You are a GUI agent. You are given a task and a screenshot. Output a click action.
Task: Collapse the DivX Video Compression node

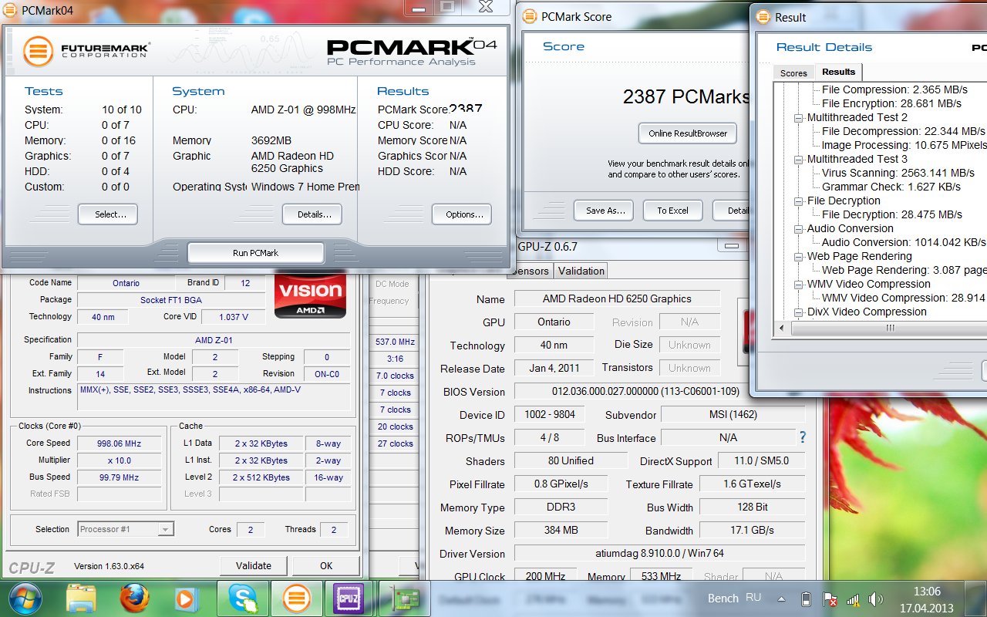[799, 312]
